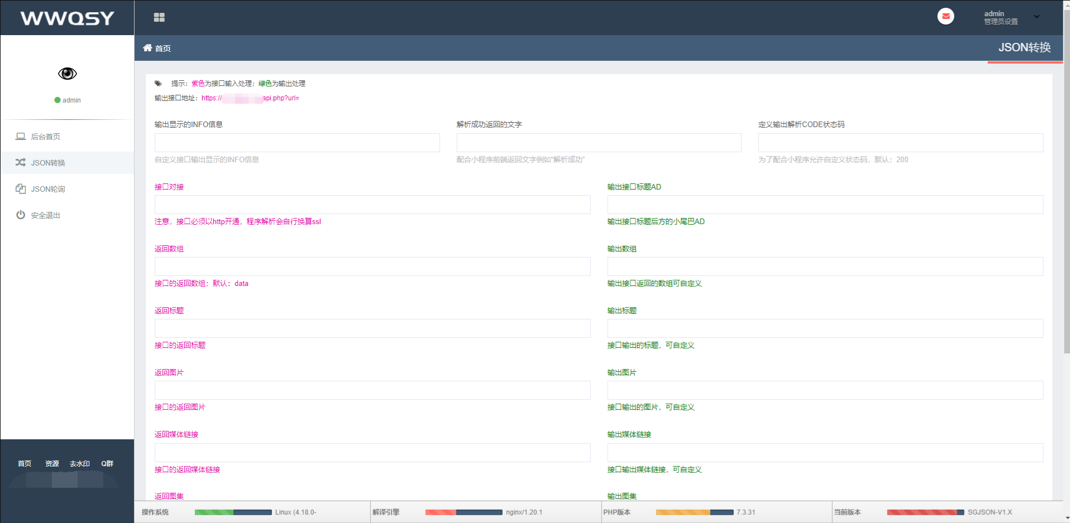The width and height of the screenshot is (1070, 523).
Task: Open the Q群 footer link
Action: [107, 463]
